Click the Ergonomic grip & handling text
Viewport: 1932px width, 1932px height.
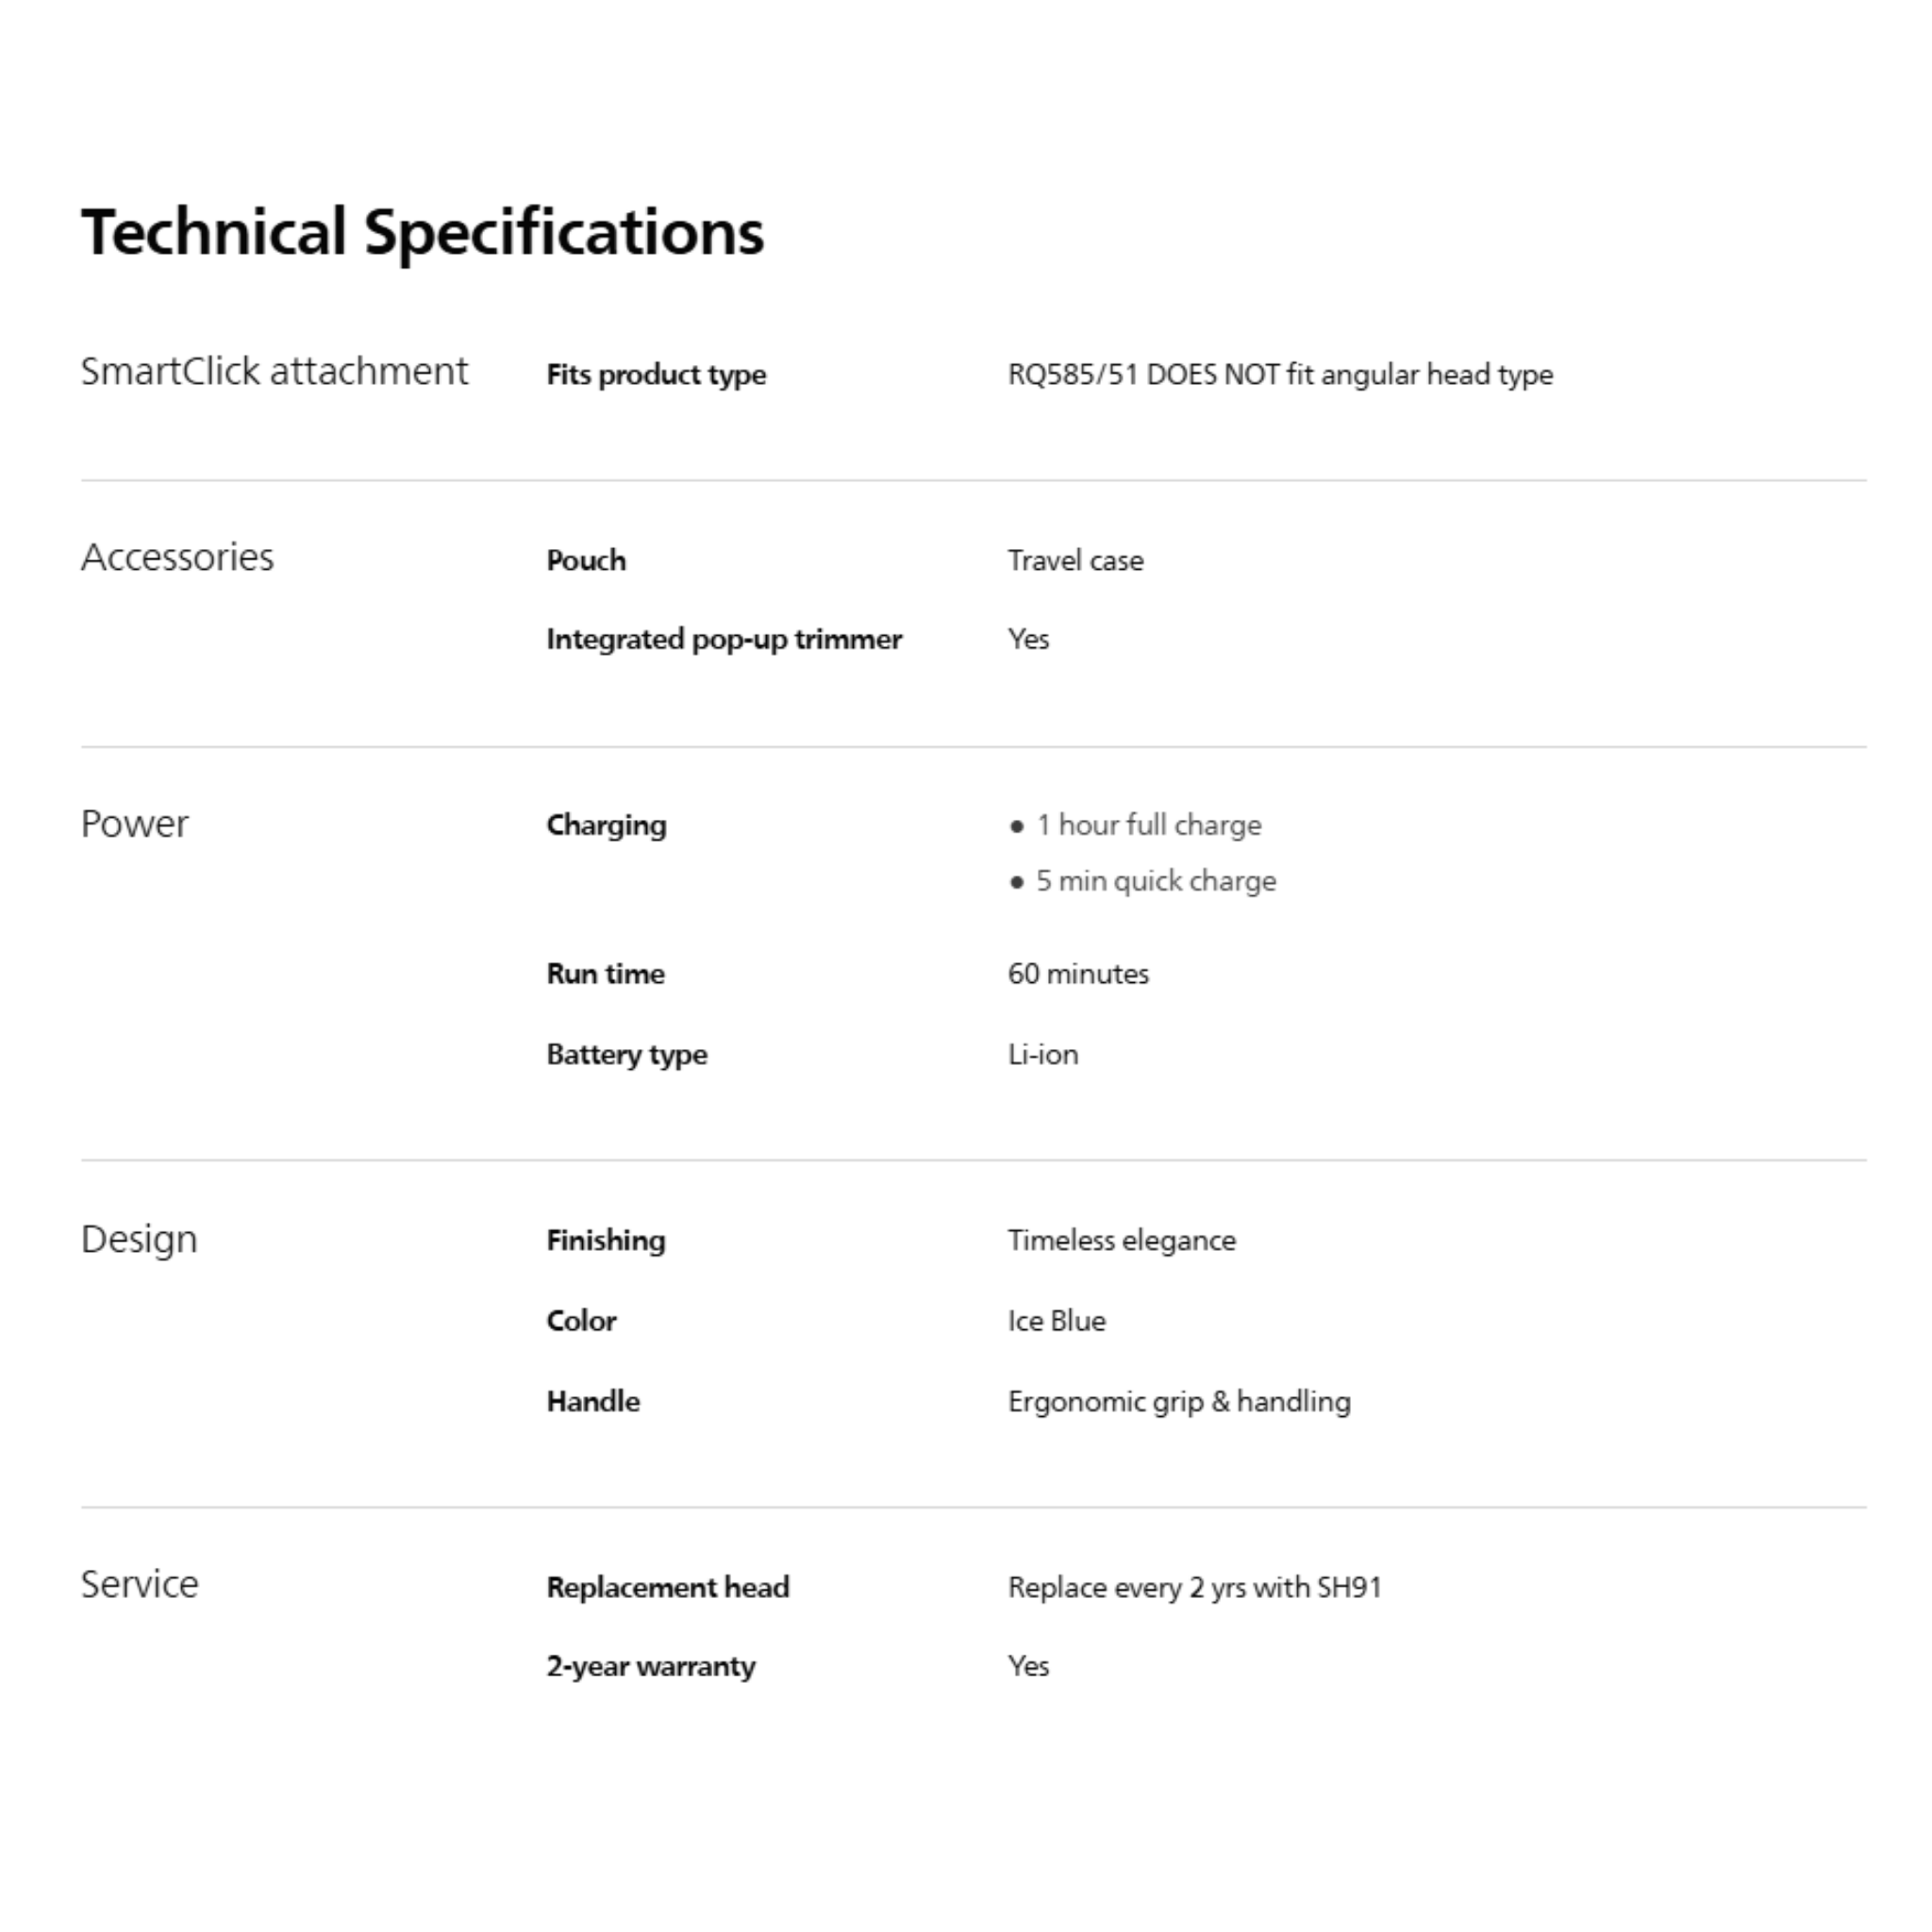coord(1179,1402)
